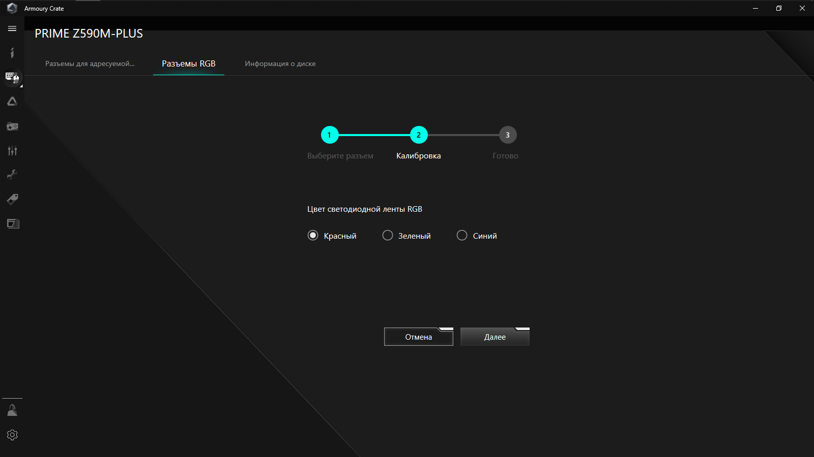Open the hamburger menu in the sidebar
The width and height of the screenshot is (814, 457).
click(x=12, y=28)
